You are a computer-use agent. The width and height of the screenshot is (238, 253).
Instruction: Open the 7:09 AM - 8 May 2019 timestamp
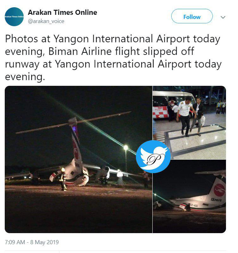coord(32,242)
